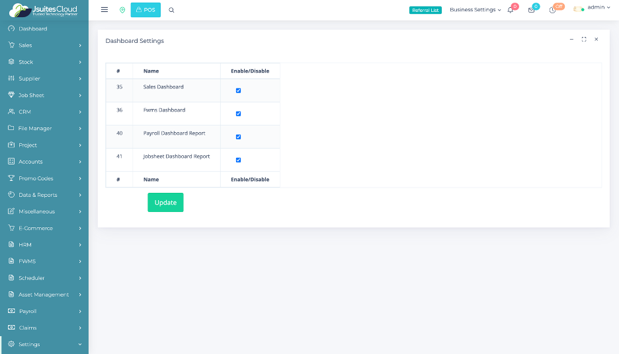Click the green location pin icon
Image resolution: width=619 pixels, height=354 pixels.
pos(122,10)
